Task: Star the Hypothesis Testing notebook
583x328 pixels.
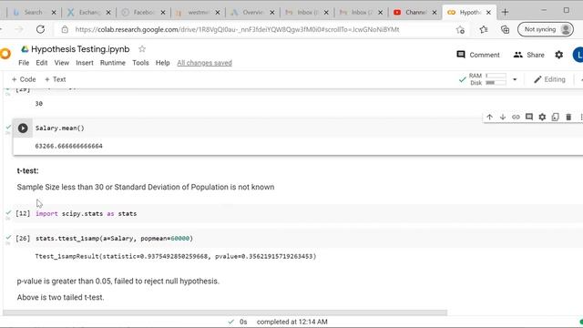Action: pos(142,48)
